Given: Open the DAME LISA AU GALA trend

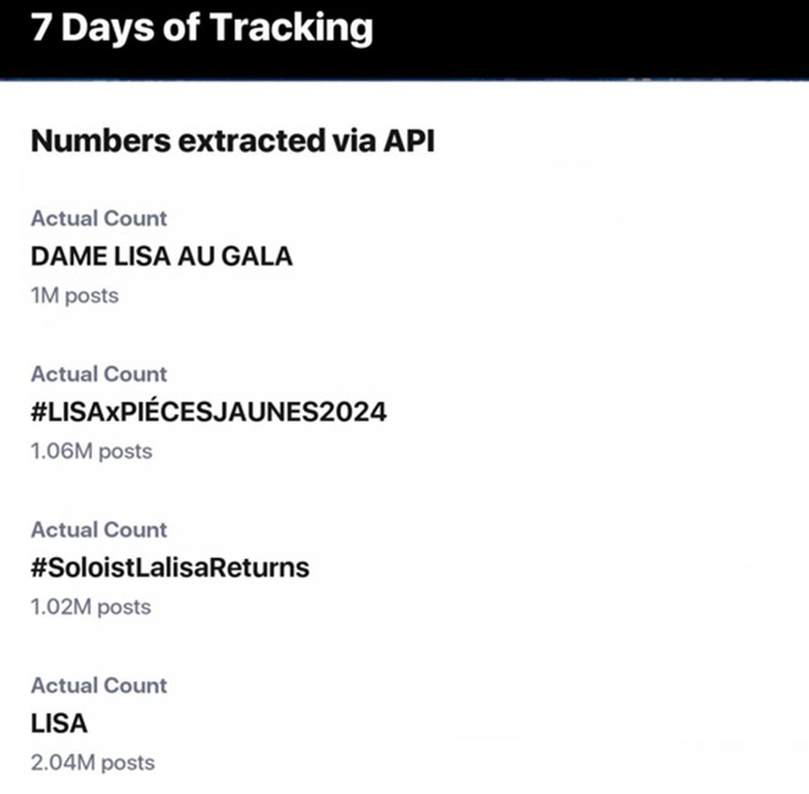Looking at the screenshot, I should 162,256.
